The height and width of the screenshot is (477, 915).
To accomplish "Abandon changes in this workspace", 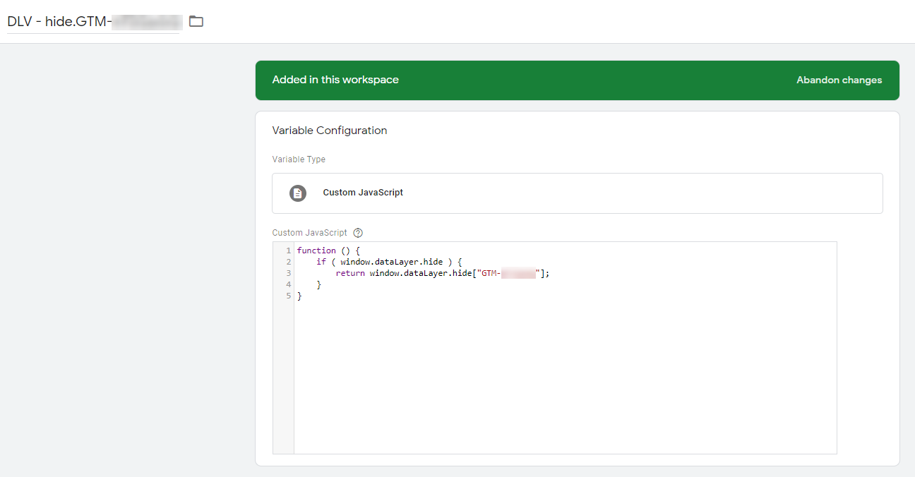I will point(839,80).
